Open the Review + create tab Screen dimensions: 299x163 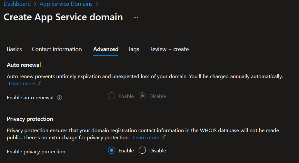tap(169, 49)
